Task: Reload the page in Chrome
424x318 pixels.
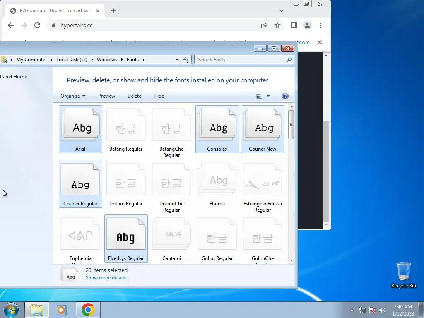Action: [x=37, y=25]
